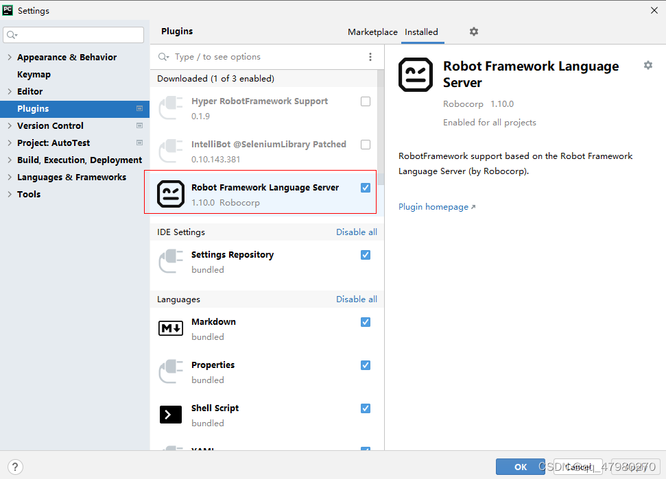Focus the settings search field
Image resolution: width=666 pixels, height=479 pixels.
tap(73, 35)
